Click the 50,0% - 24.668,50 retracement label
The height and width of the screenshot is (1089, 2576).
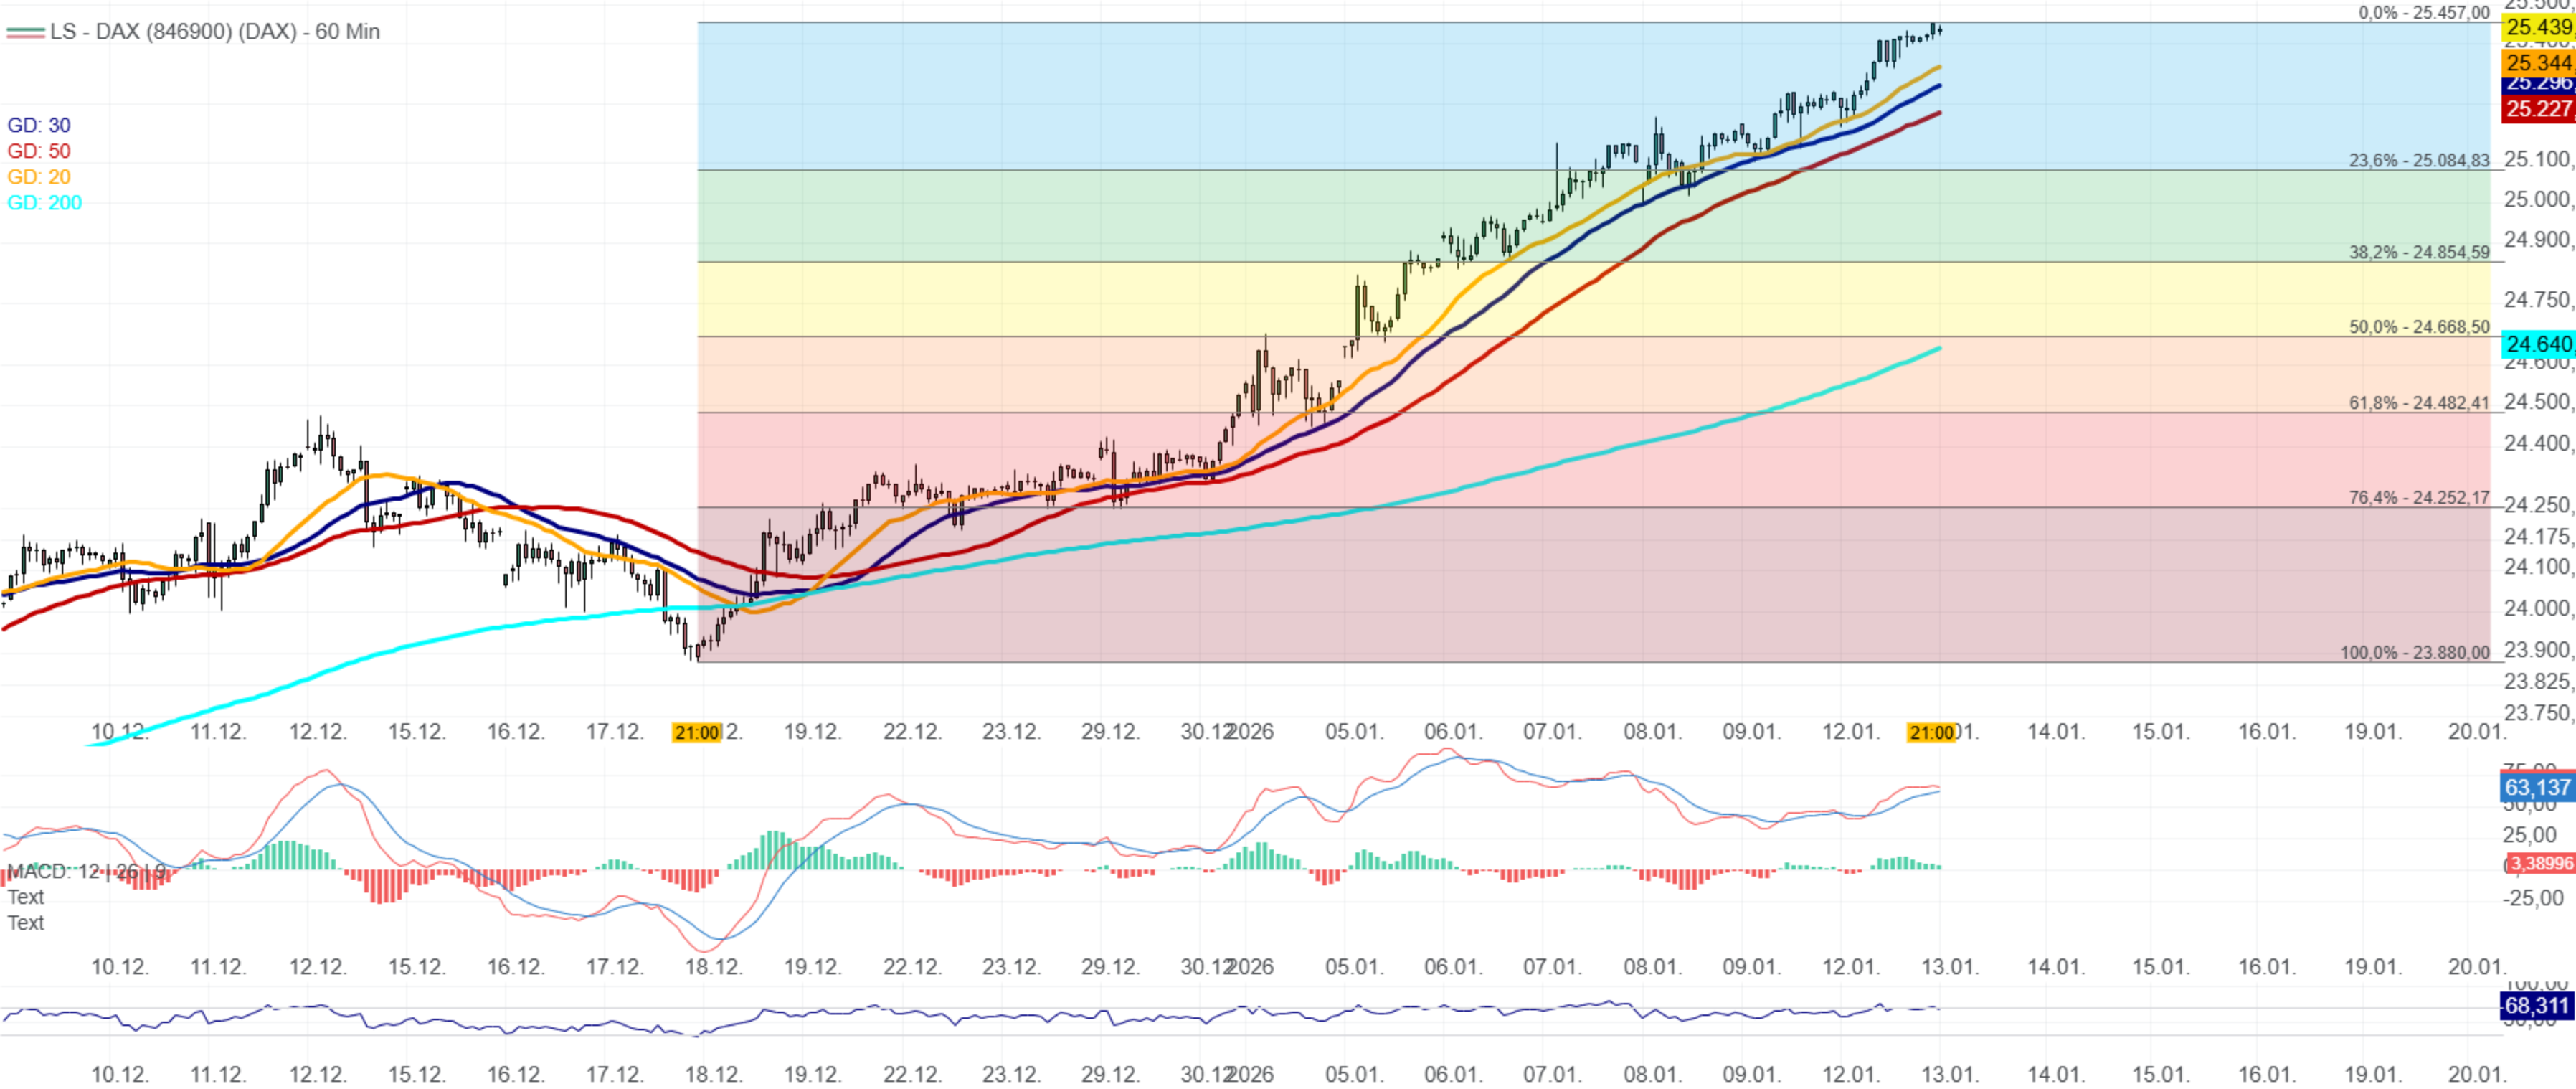tap(2418, 327)
